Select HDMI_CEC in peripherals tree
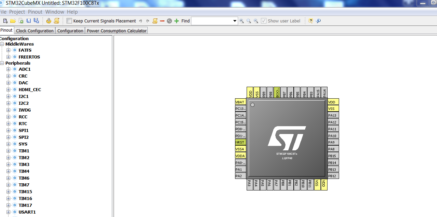The height and width of the screenshot is (217, 437). point(30,89)
